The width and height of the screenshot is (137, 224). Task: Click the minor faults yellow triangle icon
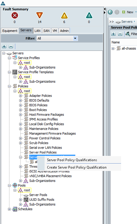click(x=64, y=15)
